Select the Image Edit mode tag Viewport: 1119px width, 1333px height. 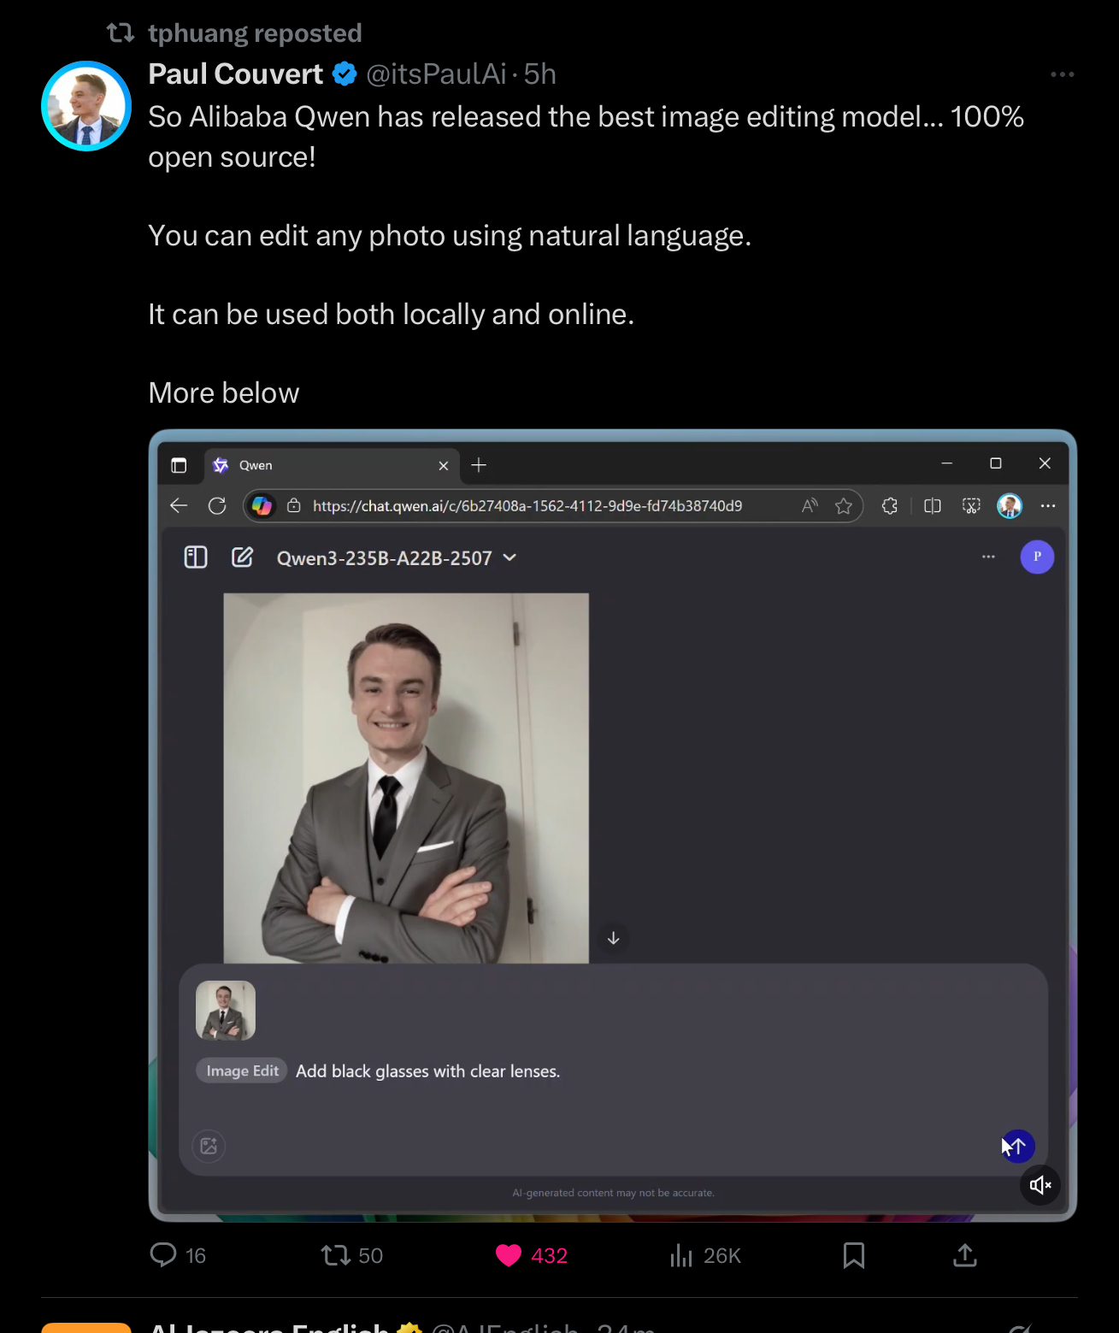(242, 1071)
